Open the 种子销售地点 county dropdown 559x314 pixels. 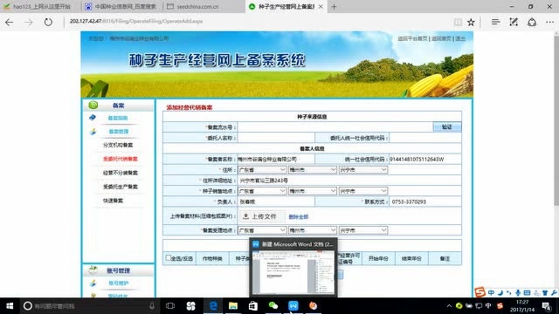click(x=363, y=191)
